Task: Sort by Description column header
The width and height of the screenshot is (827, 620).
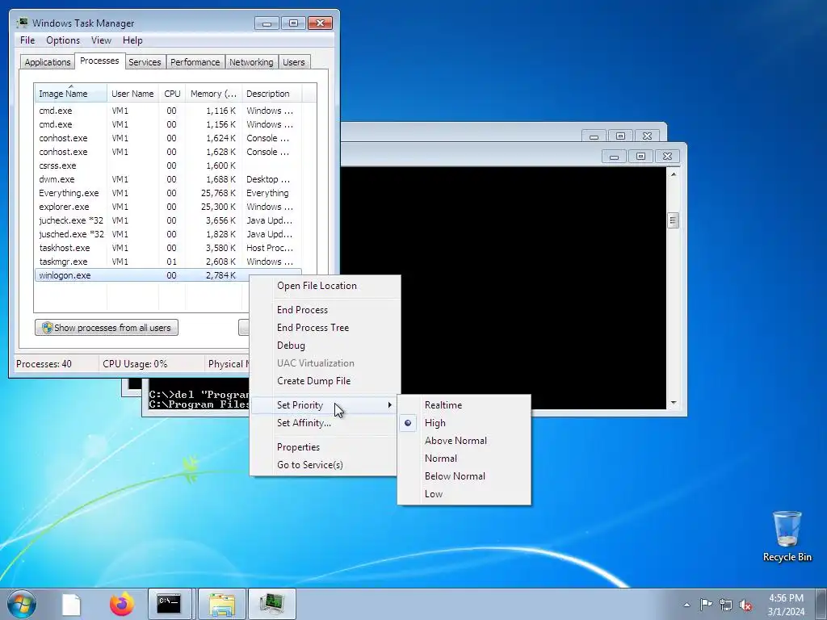Action: click(272, 94)
